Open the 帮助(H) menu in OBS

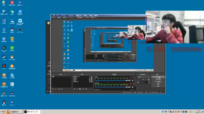click(93, 17)
